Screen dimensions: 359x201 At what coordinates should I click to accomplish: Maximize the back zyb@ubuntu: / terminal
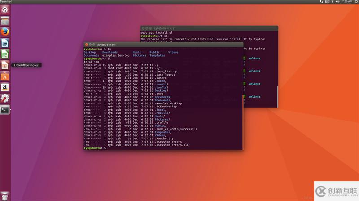150,28
